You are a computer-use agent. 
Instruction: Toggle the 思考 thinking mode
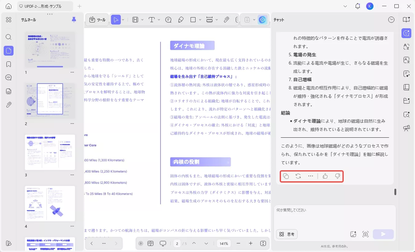pyautogui.click(x=287, y=234)
